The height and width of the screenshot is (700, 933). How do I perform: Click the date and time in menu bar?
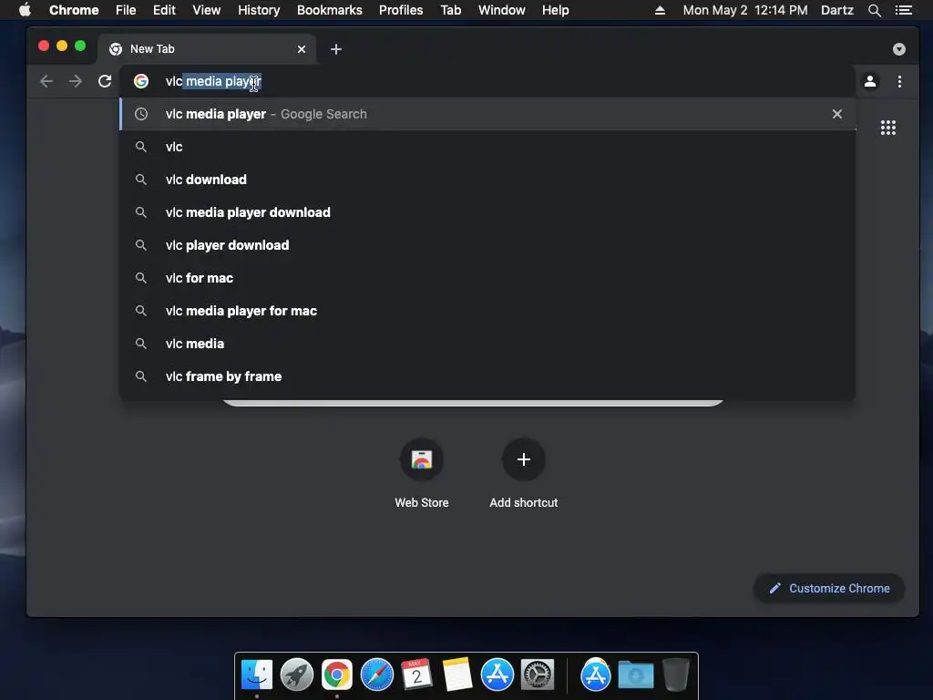tap(745, 10)
